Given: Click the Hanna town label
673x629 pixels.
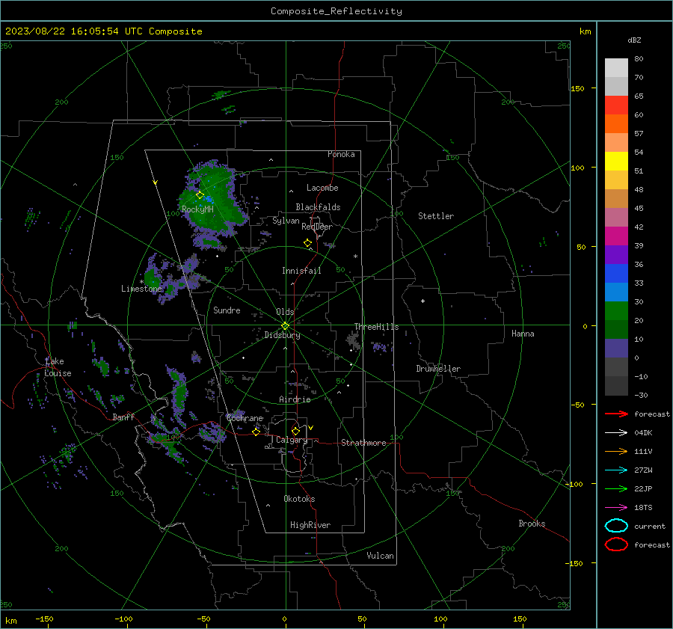Looking at the screenshot, I should [x=523, y=334].
